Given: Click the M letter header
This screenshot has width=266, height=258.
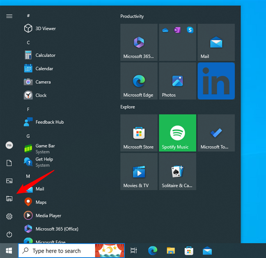Looking at the screenshot, I should pyautogui.click(x=28, y=176).
